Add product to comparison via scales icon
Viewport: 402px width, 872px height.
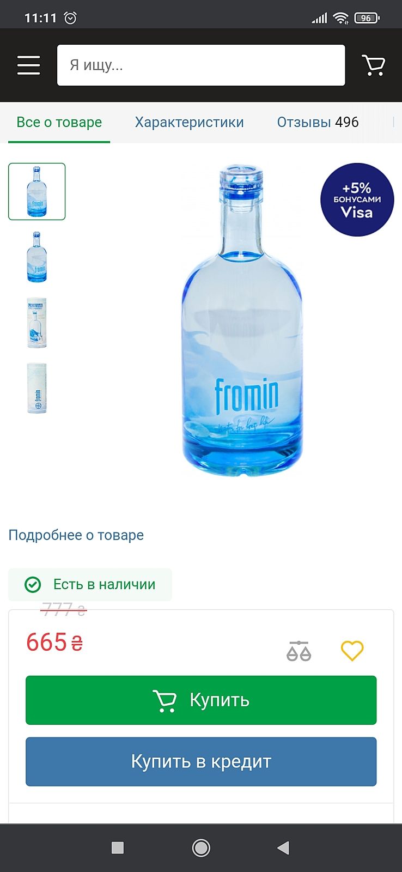(299, 651)
